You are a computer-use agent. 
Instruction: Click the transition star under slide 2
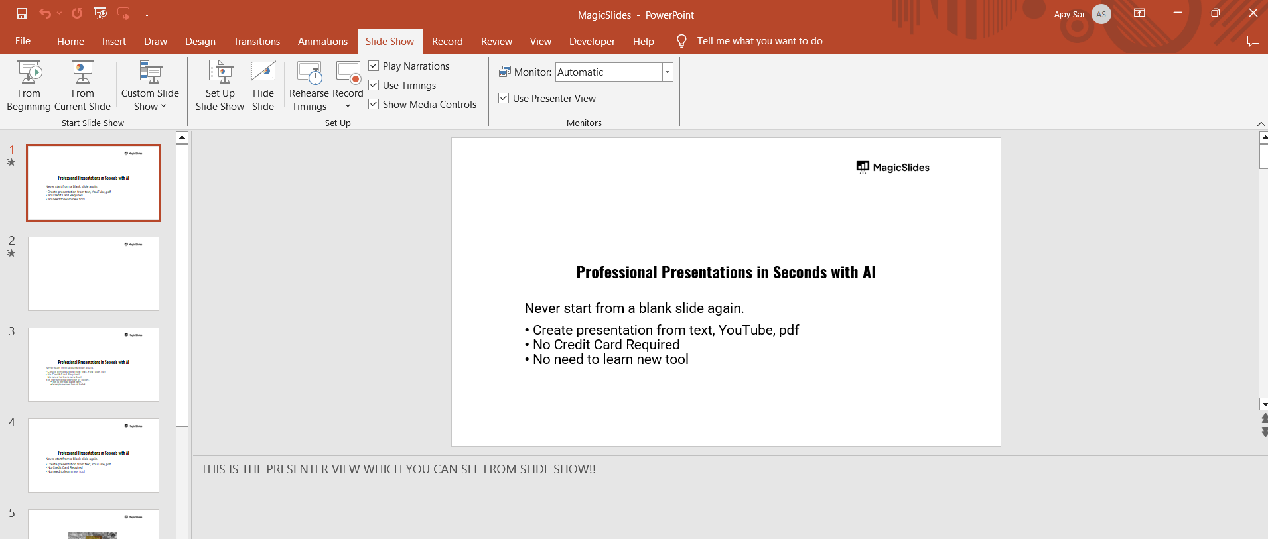click(x=11, y=253)
